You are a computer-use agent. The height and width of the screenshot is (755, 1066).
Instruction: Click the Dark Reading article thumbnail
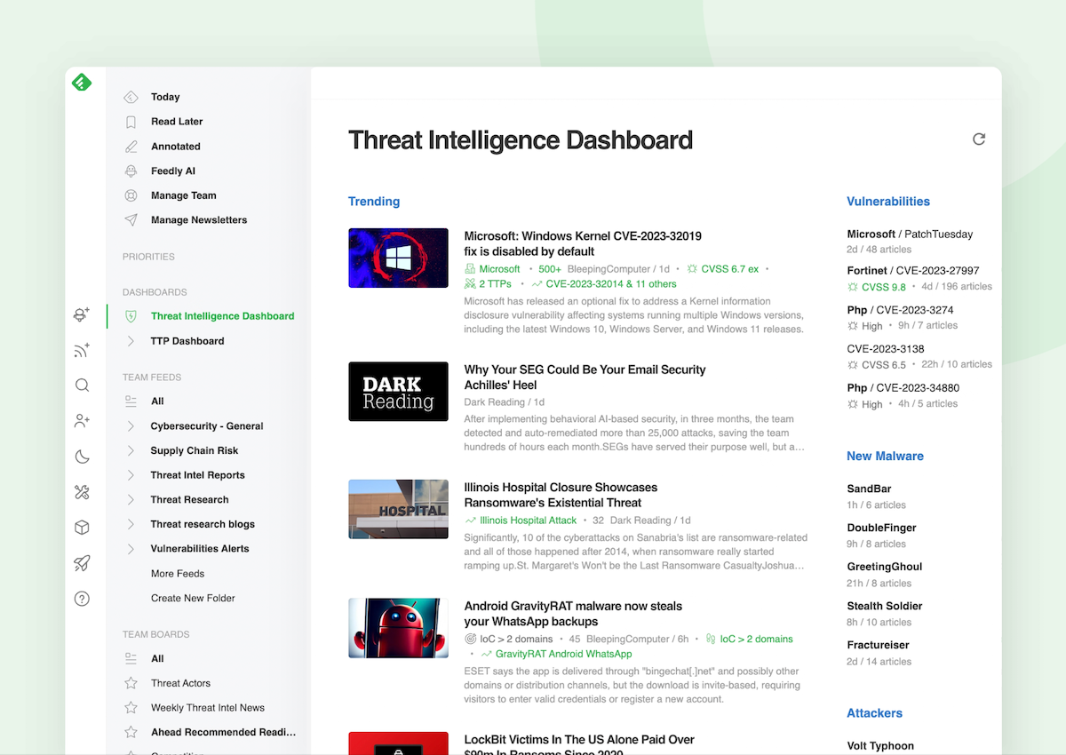(398, 391)
